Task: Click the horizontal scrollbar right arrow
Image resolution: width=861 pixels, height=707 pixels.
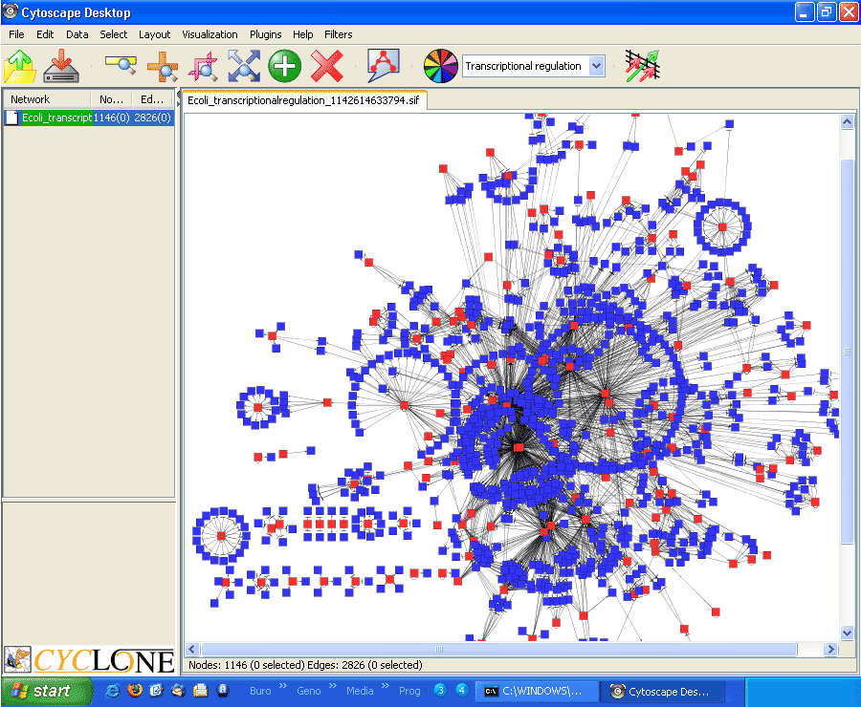Action: (830, 650)
